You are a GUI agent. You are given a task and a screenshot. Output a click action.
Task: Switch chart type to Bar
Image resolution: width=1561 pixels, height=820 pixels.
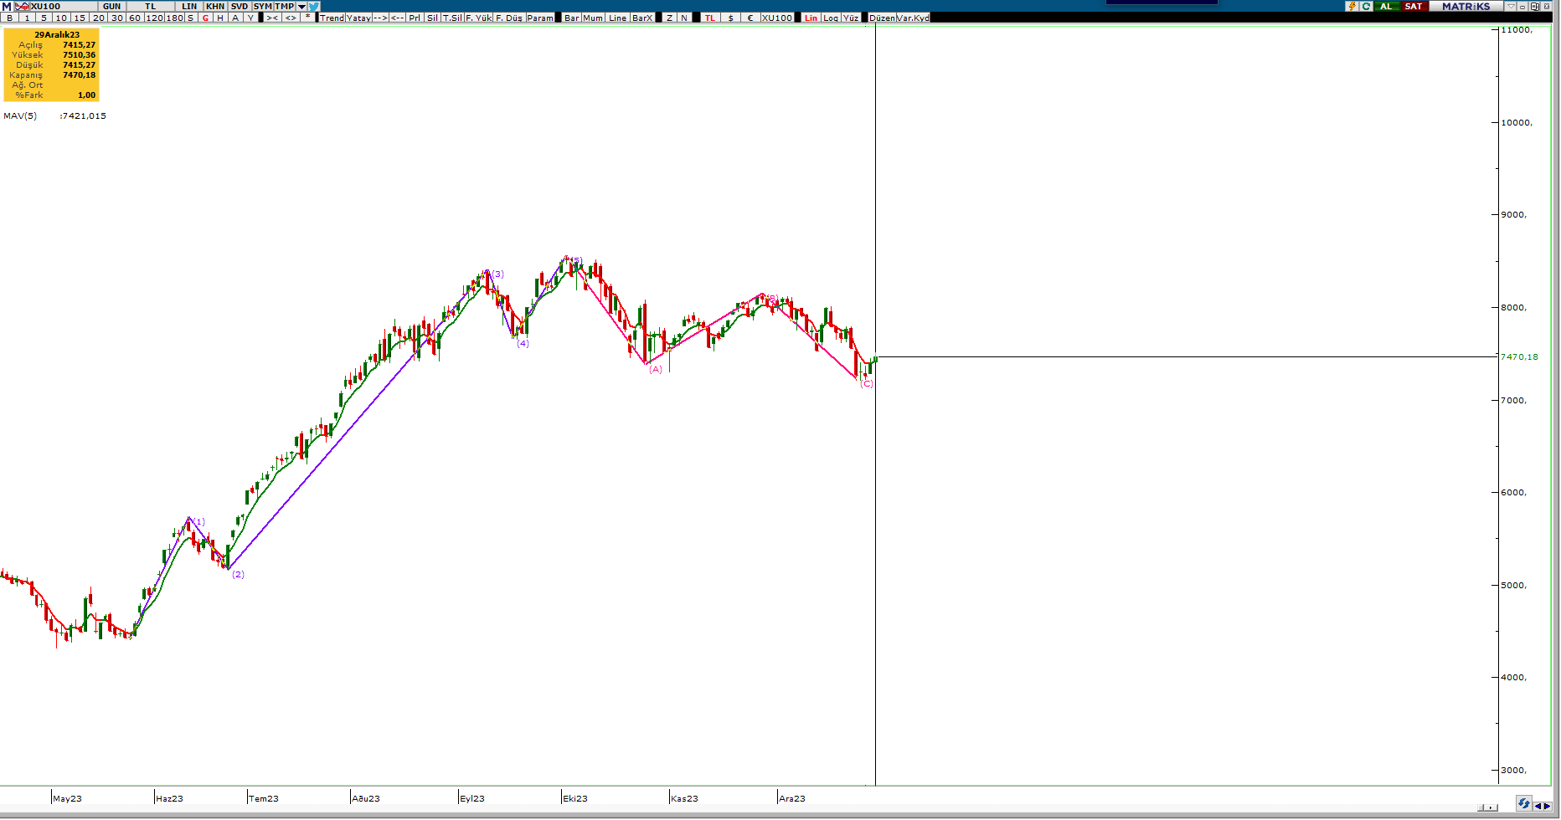point(571,18)
